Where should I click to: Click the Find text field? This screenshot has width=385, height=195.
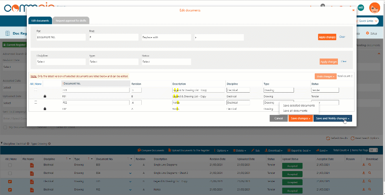pos(114,37)
